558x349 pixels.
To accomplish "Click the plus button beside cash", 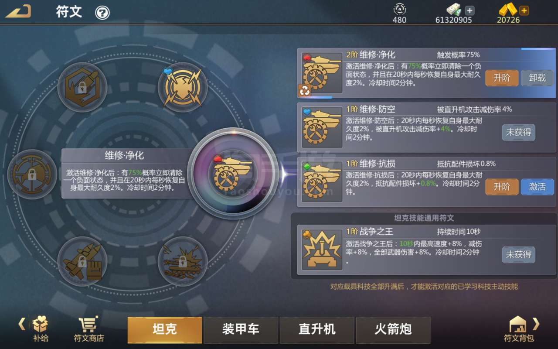I will point(470,10).
